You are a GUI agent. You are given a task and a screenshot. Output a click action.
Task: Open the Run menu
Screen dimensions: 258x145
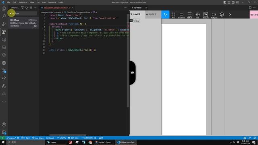click(x=44, y=2)
